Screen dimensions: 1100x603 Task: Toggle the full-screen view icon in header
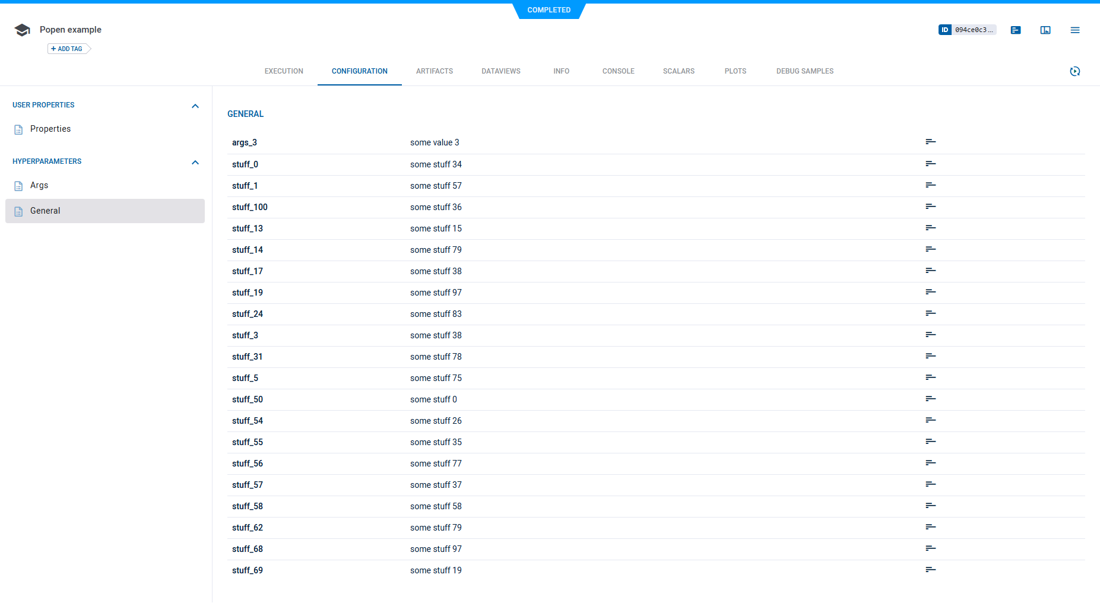point(1045,30)
